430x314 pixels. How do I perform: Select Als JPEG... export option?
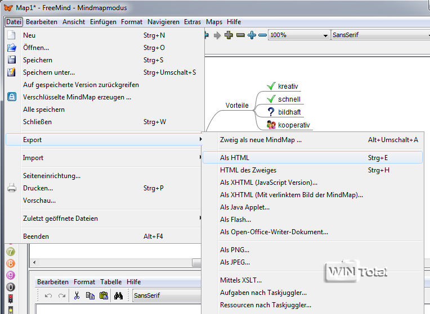point(312,262)
